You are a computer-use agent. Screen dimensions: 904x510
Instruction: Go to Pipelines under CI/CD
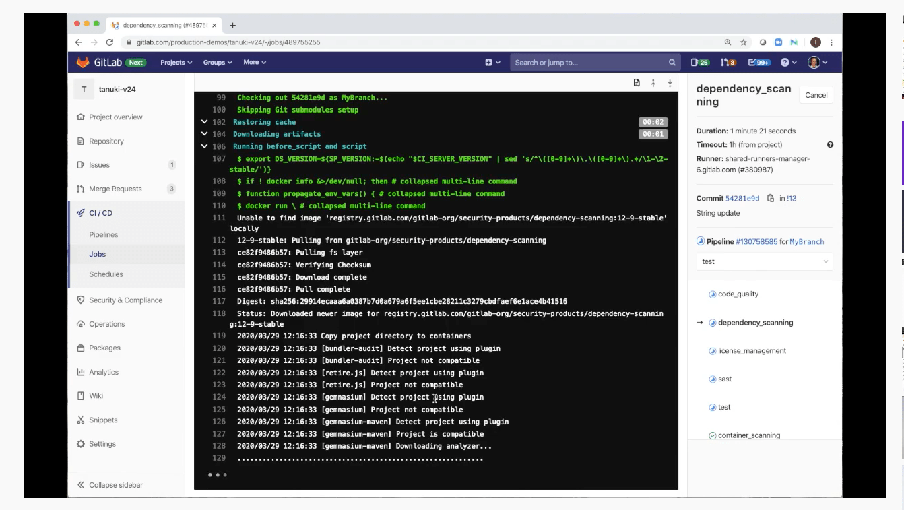104,235
